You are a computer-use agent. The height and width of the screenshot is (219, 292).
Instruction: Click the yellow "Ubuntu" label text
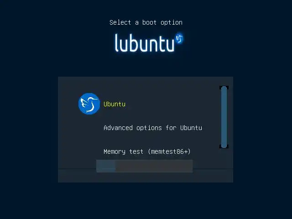(115, 104)
